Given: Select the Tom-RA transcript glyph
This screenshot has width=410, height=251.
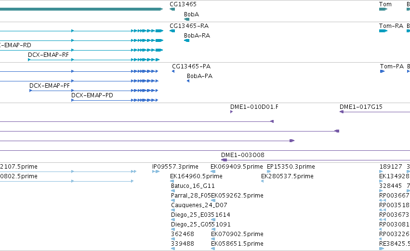Looking at the screenshot, I should pos(383,31).
